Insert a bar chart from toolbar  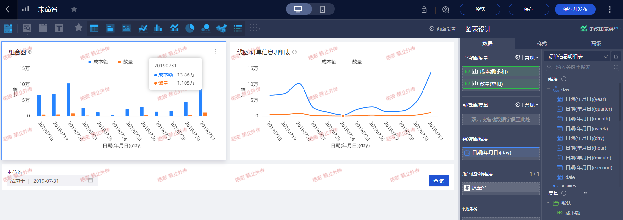pos(158,28)
